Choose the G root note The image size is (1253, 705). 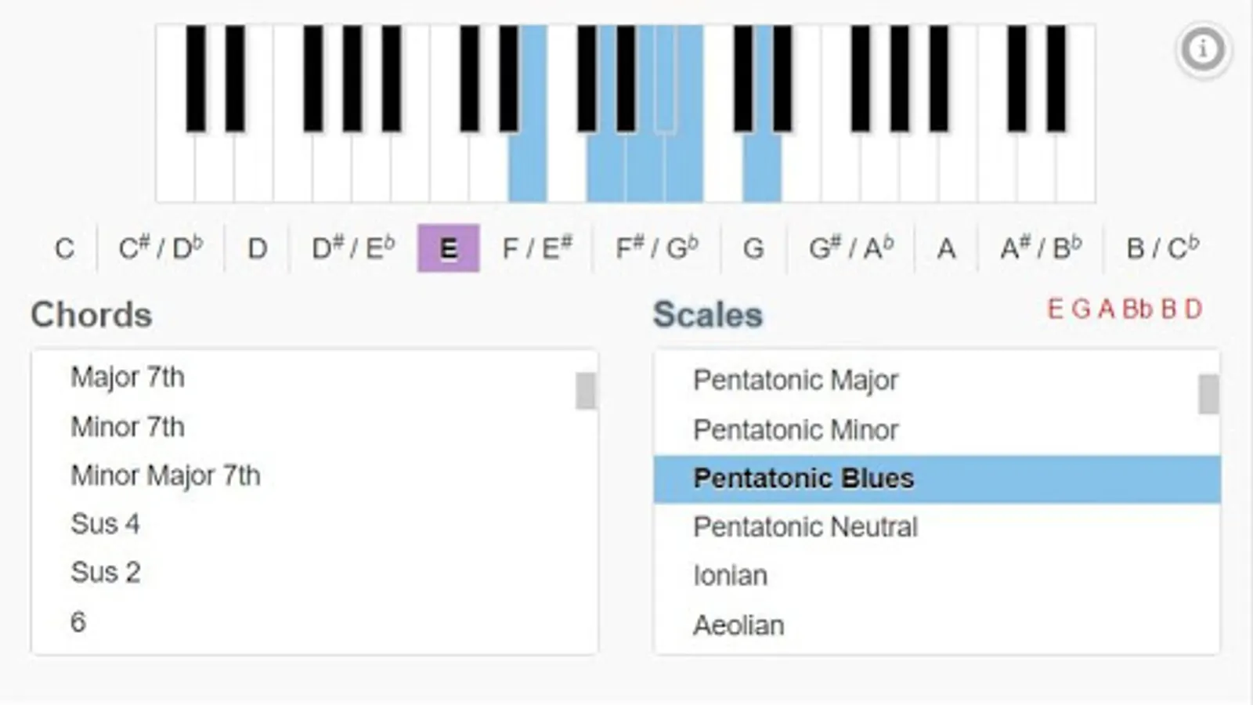753,249
